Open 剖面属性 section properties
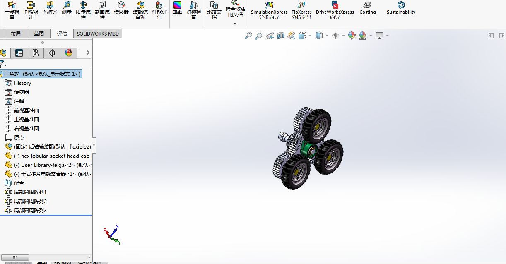Image resolution: width=506 pixels, height=264 pixels. pyautogui.click(x=102, y=10)
